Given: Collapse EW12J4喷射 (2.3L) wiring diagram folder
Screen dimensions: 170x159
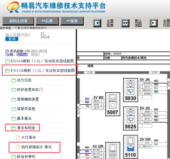Looking at the screenshot, I should point(40,71).
